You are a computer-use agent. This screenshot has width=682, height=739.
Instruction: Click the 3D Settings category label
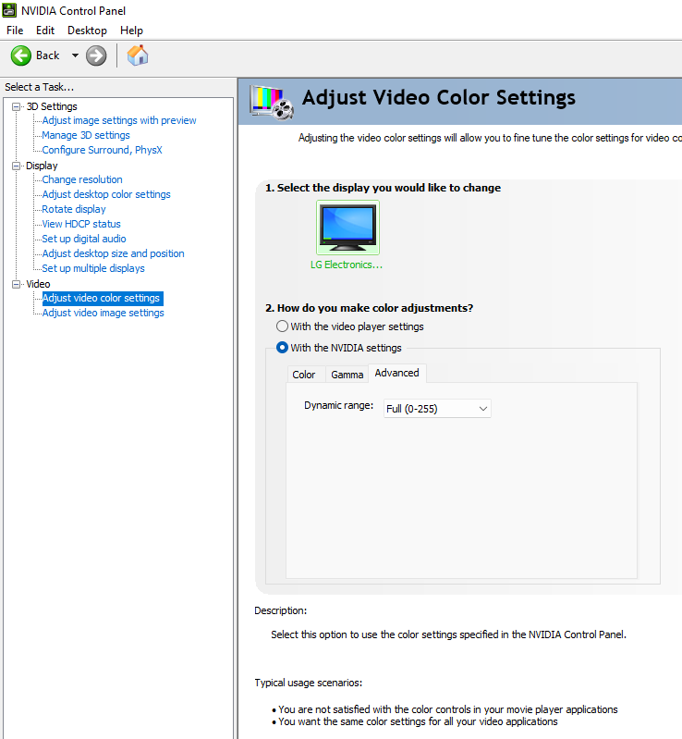pyautogui.click(x=52, y=106)
